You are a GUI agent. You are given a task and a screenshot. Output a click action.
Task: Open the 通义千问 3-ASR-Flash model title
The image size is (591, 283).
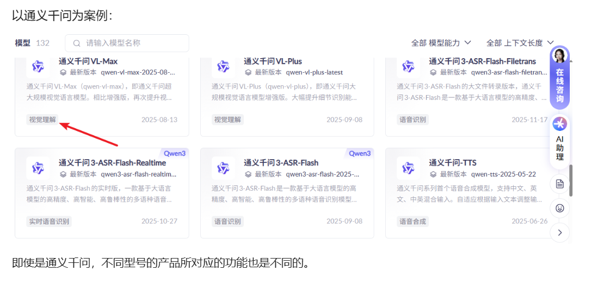[x=281, y=163]
